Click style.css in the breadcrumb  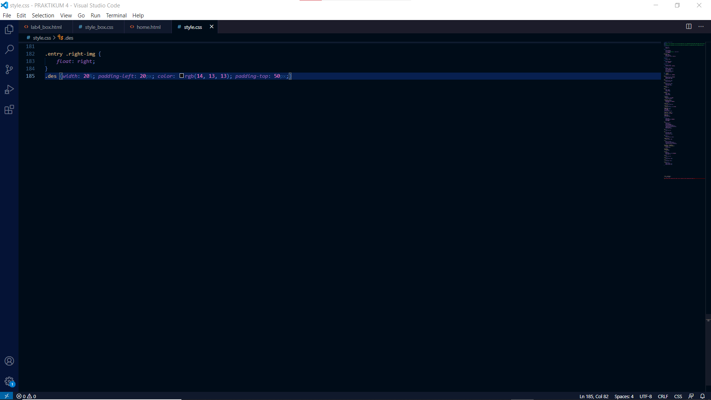point(42,38)
